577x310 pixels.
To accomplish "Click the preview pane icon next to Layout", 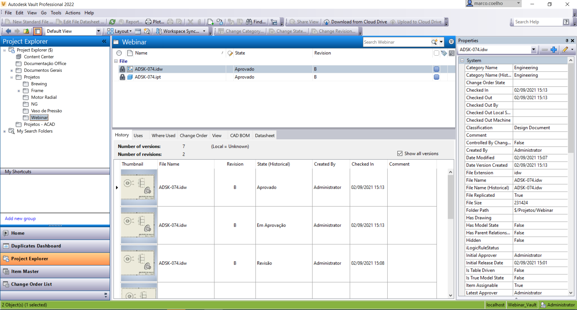I will (x=138, y=31).
